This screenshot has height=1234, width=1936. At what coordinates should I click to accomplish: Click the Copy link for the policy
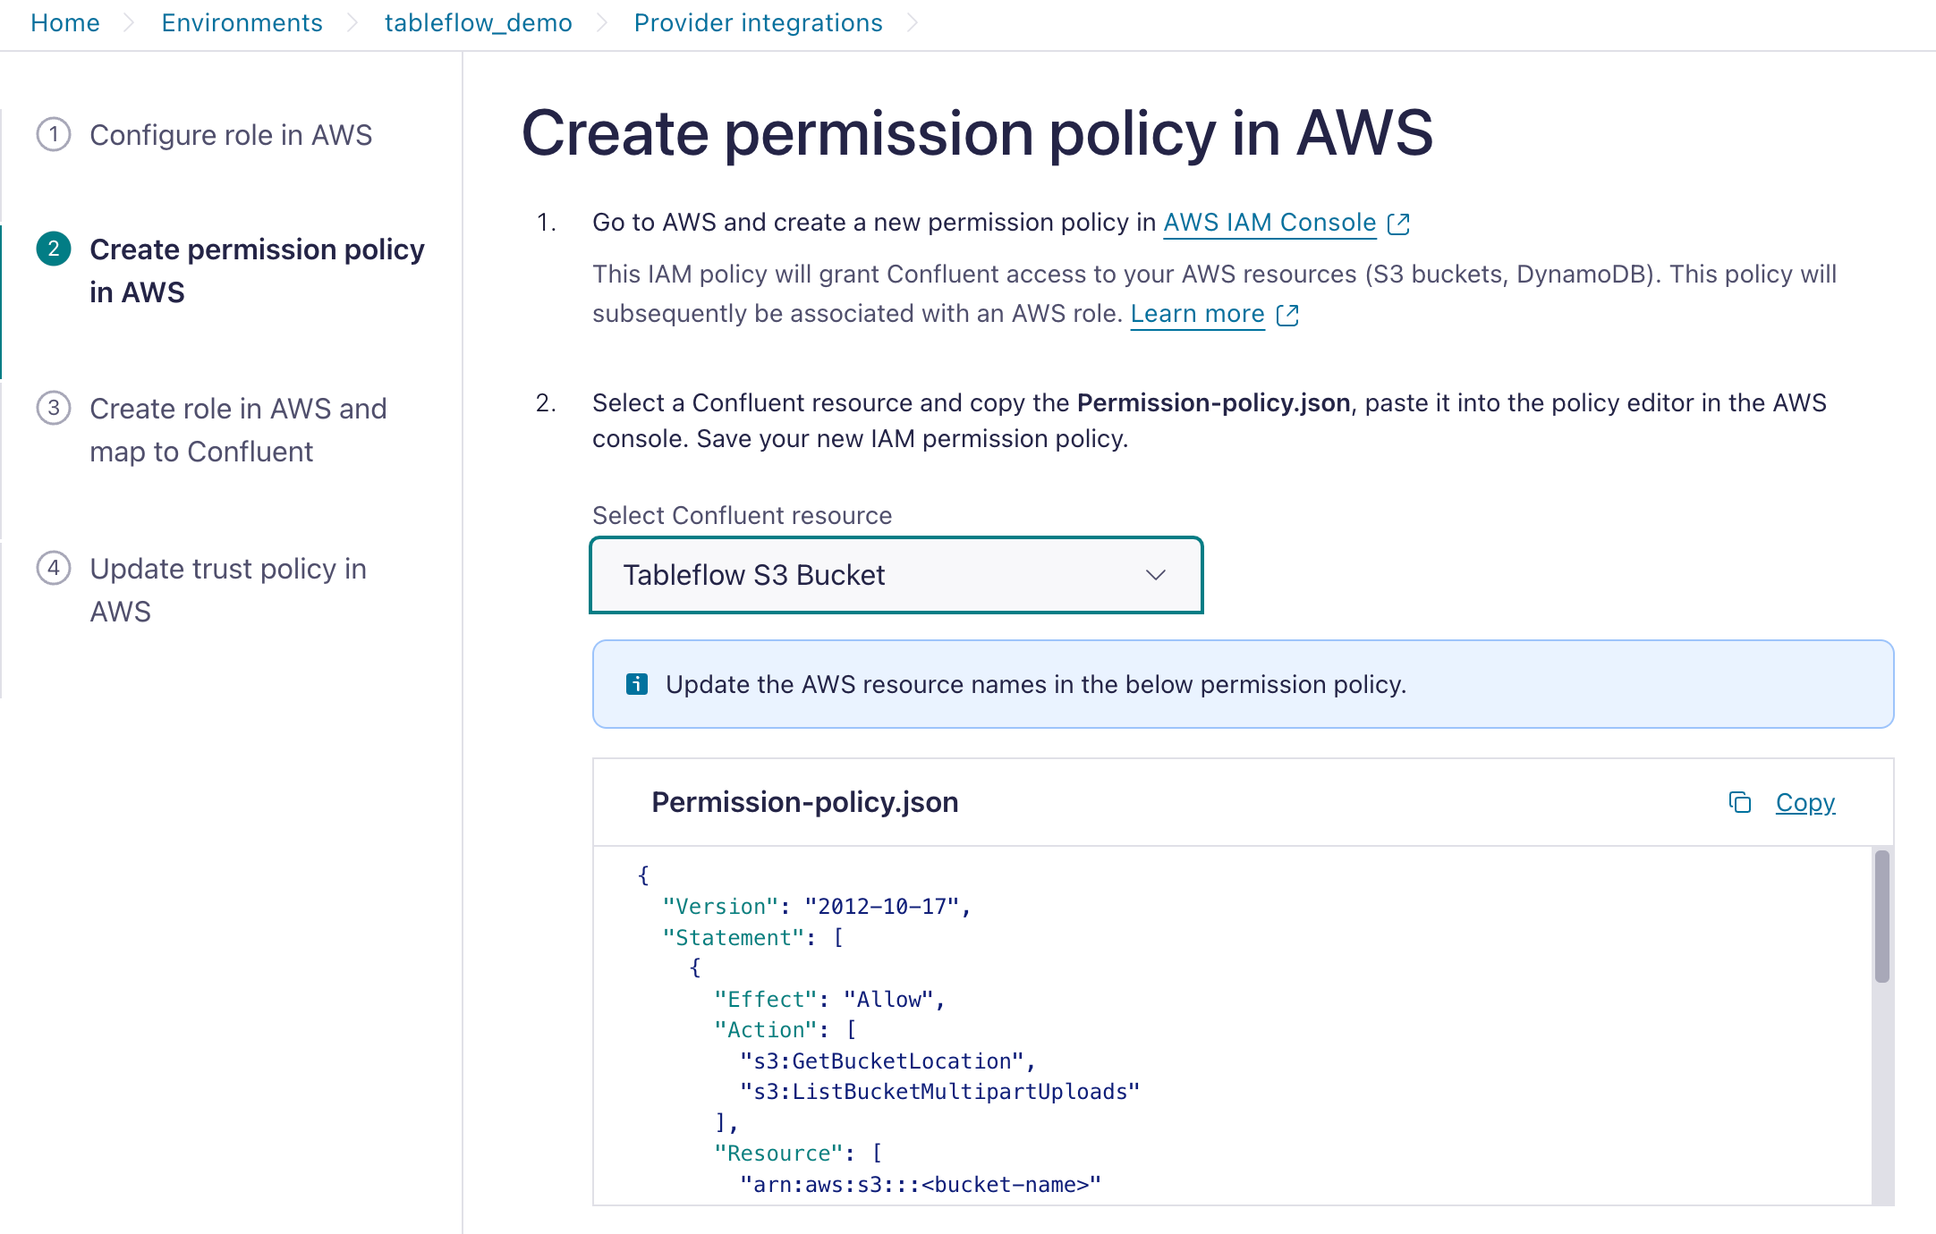1804,802
